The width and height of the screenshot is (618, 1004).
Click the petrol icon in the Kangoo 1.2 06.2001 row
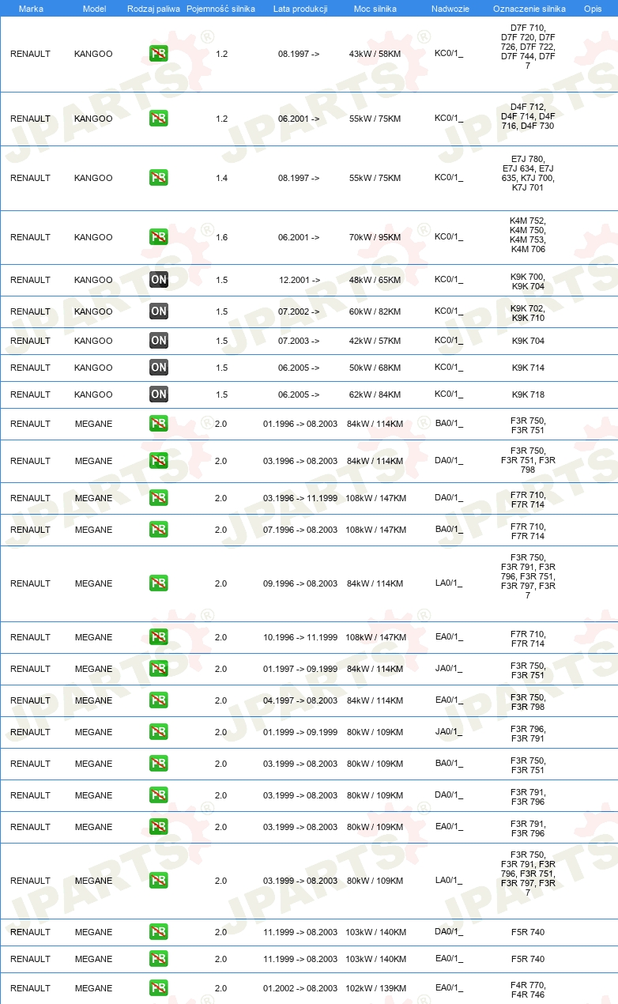[x=159, y=119]
